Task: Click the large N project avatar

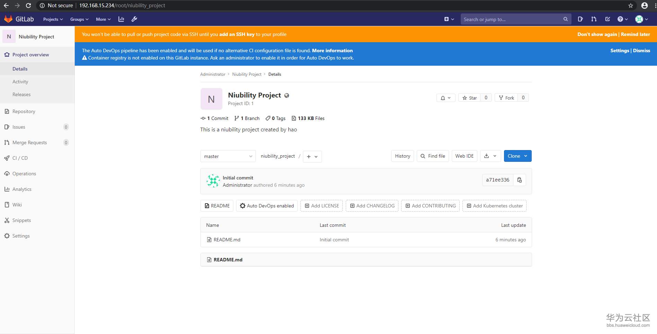Action: coord(211,99)
